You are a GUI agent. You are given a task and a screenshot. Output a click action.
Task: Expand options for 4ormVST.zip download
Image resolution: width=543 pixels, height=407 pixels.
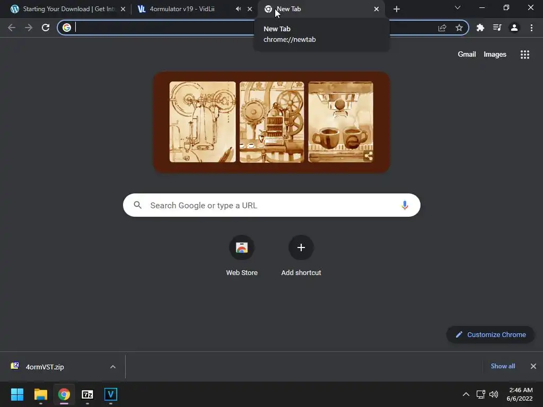click(113, 367)
